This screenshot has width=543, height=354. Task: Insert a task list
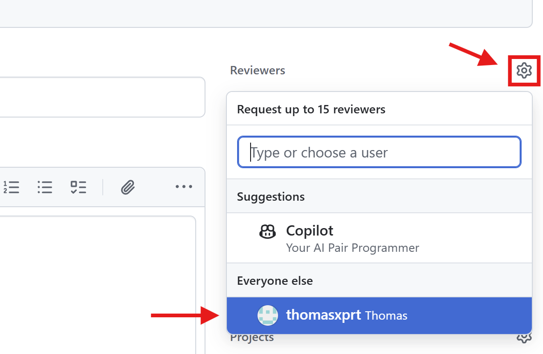79,187
